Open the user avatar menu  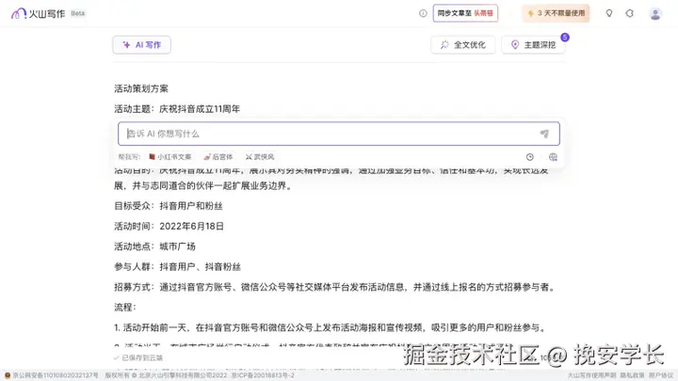[x=655, y=14]
